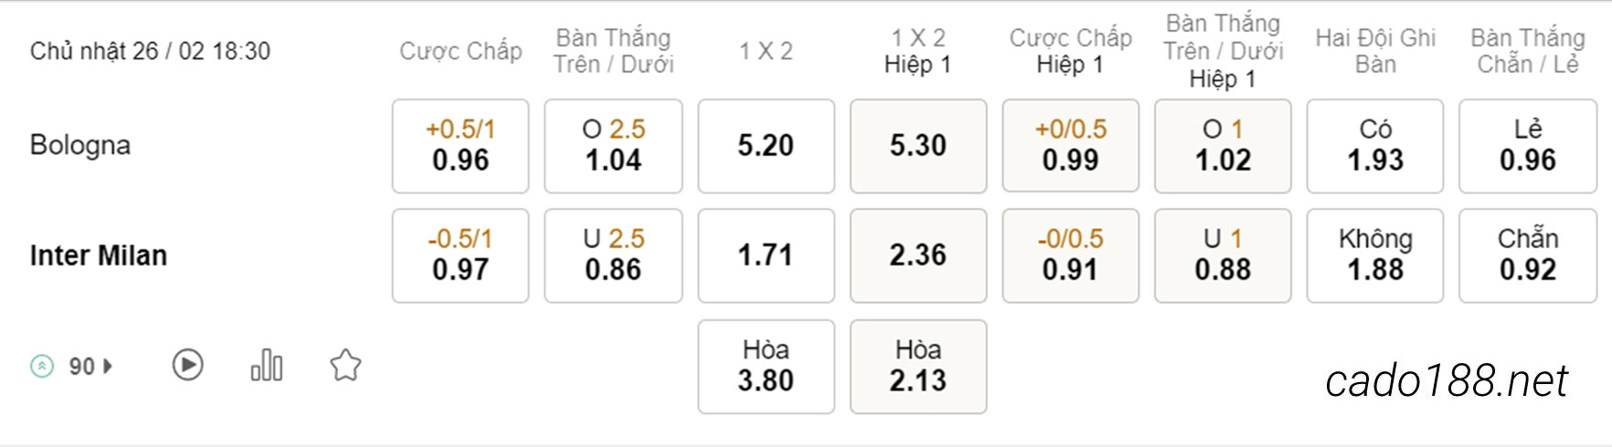Viewport: 1612px width, 447px height.
Task: Pick Over 2.5 goals at 1.04
Action: tap(613, 146)
